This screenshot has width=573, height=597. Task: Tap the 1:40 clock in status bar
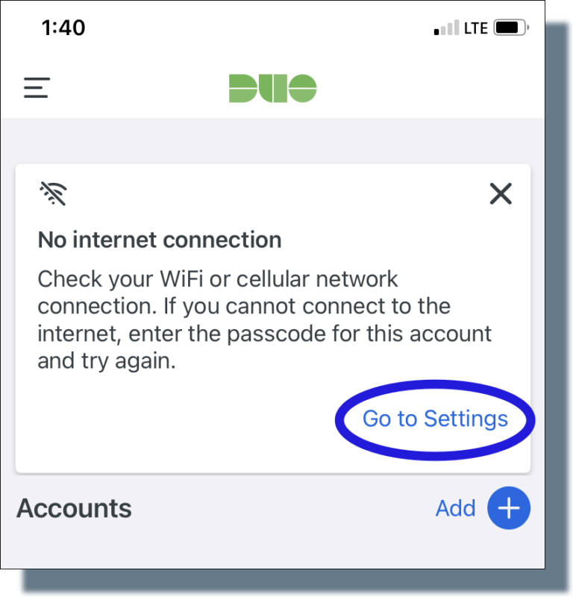tap(63, 28)
